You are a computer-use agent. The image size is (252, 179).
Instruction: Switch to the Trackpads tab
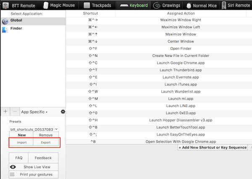pyautogui.click(x=97, y=5)
